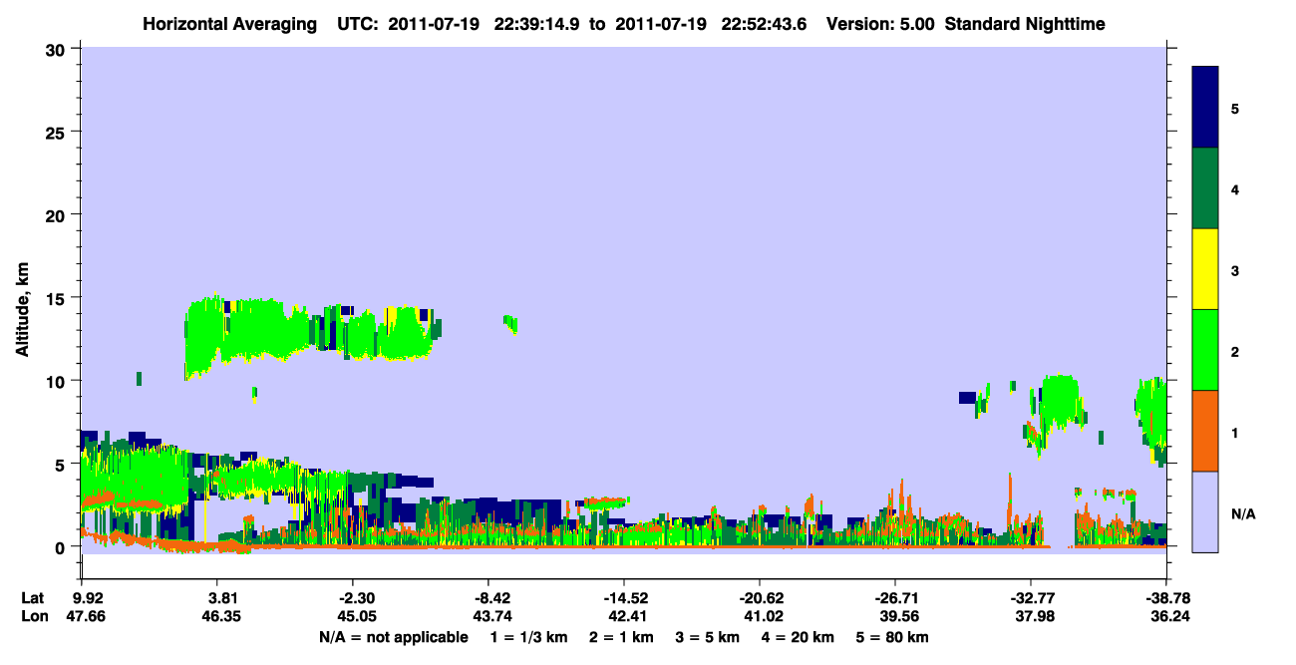
Task: Click longitude value 42.41
Action: click(628, 616)
